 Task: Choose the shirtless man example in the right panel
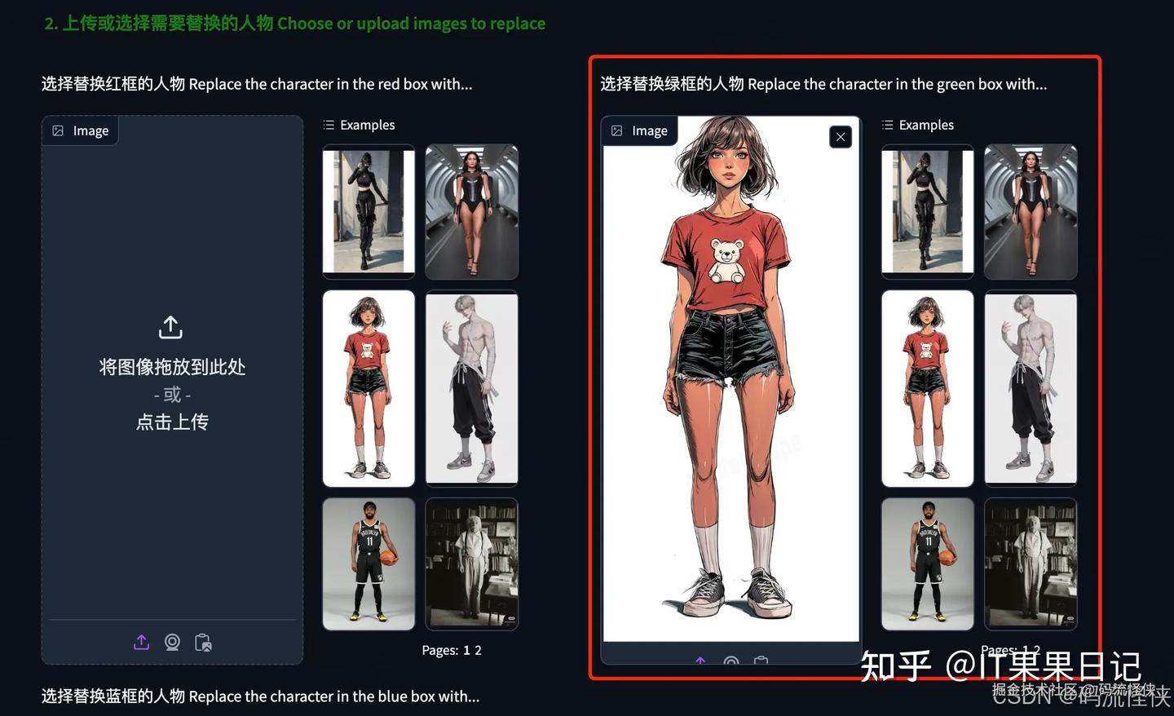(1031, 387)
